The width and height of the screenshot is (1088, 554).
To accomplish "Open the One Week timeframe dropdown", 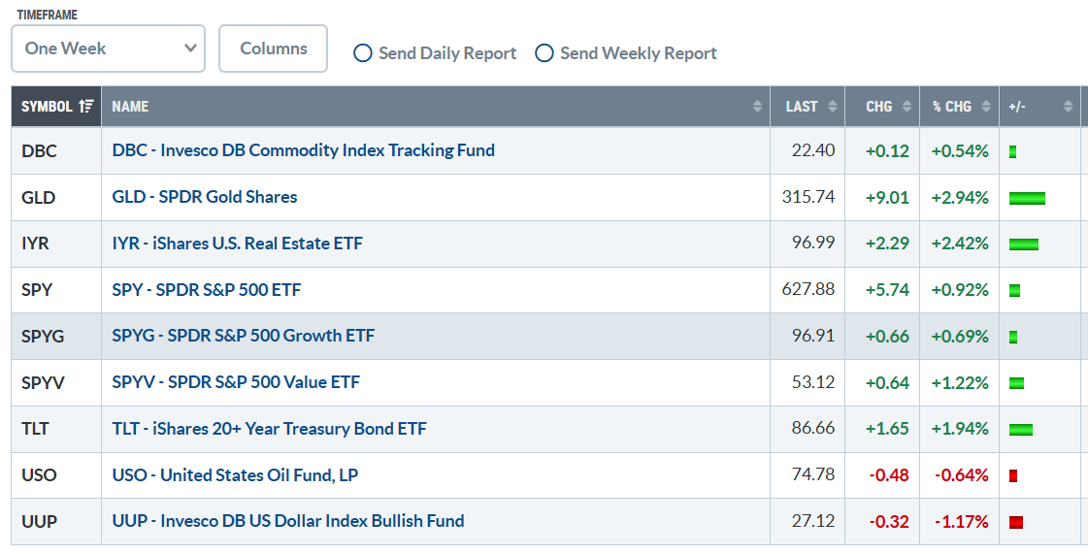I will [x=109, y=49].
